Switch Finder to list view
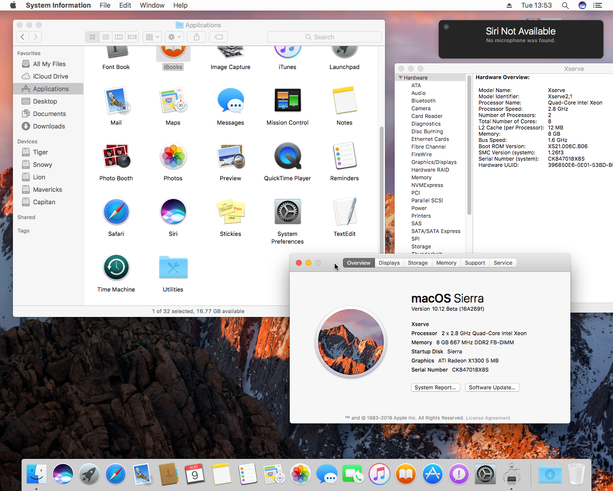 (106, 37)
